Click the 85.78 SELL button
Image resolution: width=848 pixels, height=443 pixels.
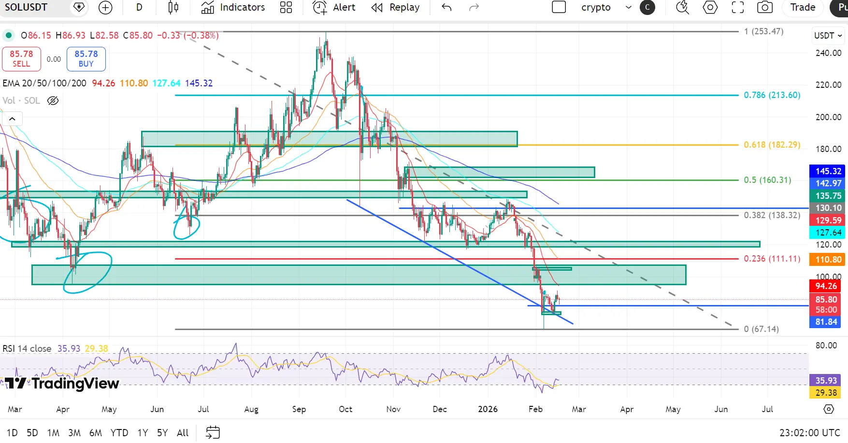(21, 58)
